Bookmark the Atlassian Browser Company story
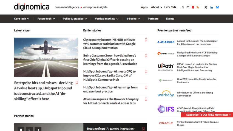 point(146,99)
